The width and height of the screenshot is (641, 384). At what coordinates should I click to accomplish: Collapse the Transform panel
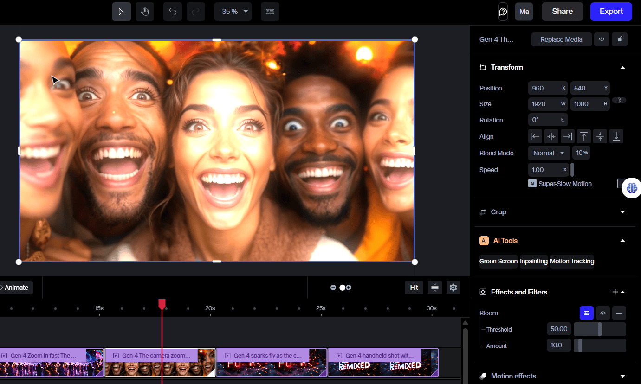(x=622, y=67)
